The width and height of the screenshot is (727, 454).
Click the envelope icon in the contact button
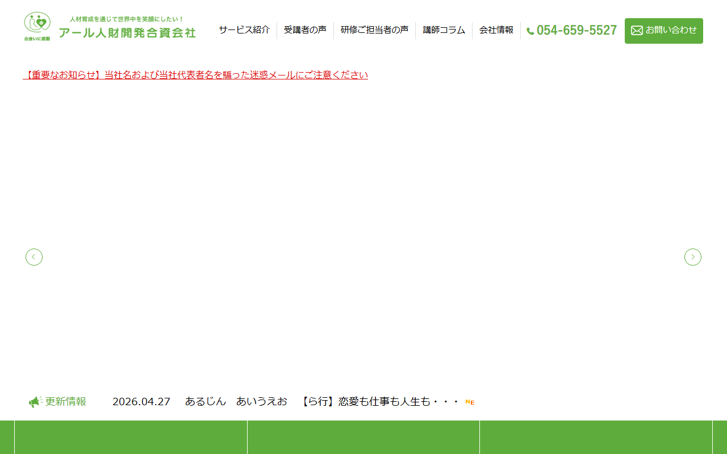click(637, 31)
